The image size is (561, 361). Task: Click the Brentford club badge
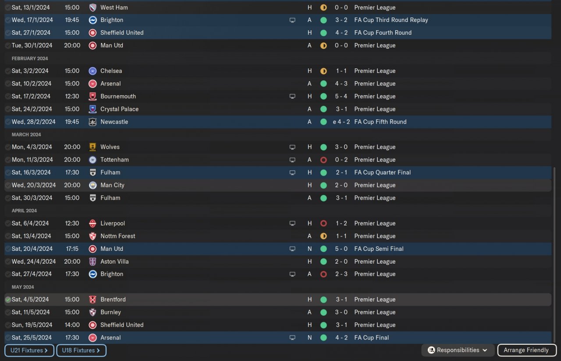92,300
